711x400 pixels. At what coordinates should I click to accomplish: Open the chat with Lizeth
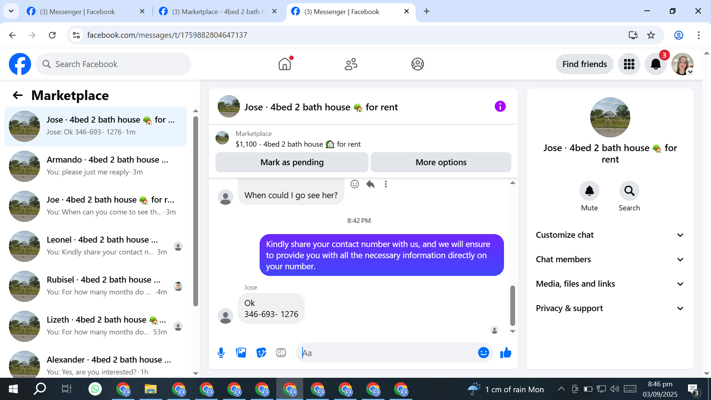96,326
